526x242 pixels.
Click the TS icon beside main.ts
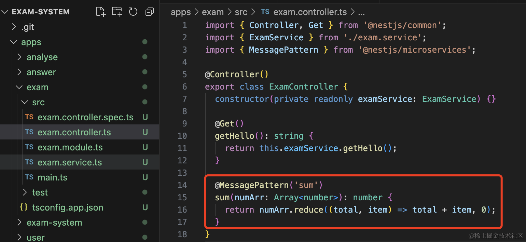29,177
